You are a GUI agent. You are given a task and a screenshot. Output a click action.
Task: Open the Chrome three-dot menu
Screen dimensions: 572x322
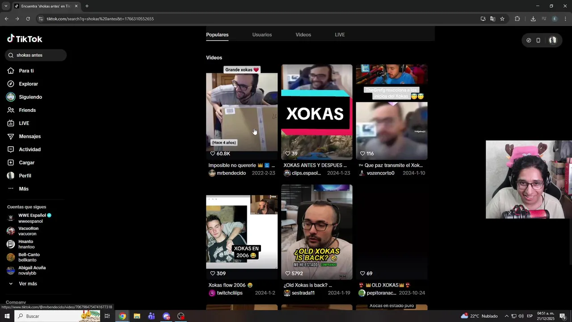click(565, 19)
